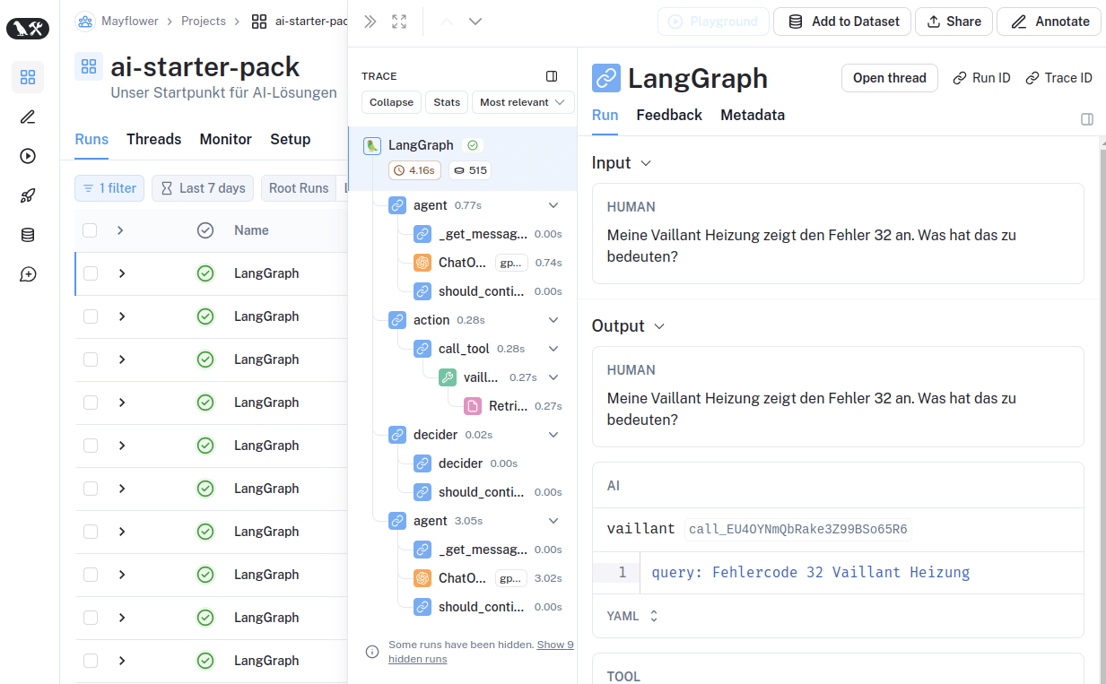This screenshot has height=684, width=1106.
Task: Collapse the first agent node at 0.77s
Action: click(x=553, y=205)
